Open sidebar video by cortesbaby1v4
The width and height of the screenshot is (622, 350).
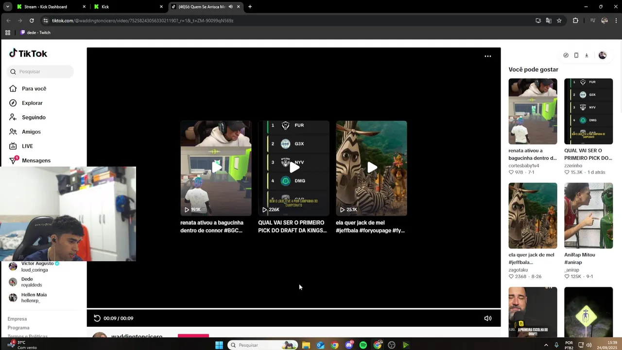tap(533, 111)
